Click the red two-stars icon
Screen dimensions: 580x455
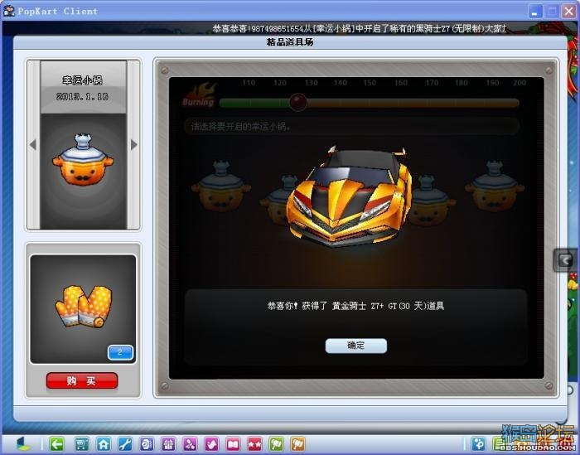coord(255,444)
